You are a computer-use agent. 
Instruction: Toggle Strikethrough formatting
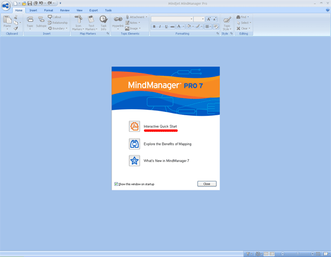[173, 26]
